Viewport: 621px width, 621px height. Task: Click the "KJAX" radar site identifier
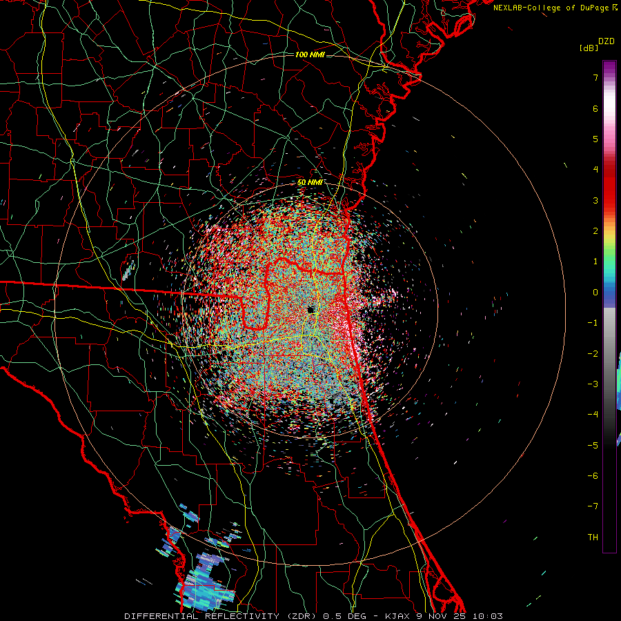[398, 616]
